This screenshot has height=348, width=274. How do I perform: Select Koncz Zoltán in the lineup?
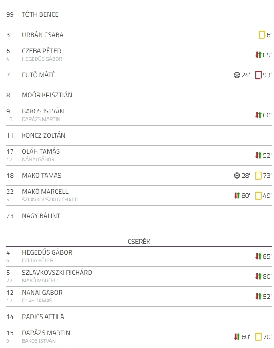tap(43, 135)
